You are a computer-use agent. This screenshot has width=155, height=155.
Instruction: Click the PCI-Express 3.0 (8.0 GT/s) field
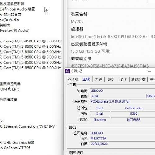coord(122,101)
